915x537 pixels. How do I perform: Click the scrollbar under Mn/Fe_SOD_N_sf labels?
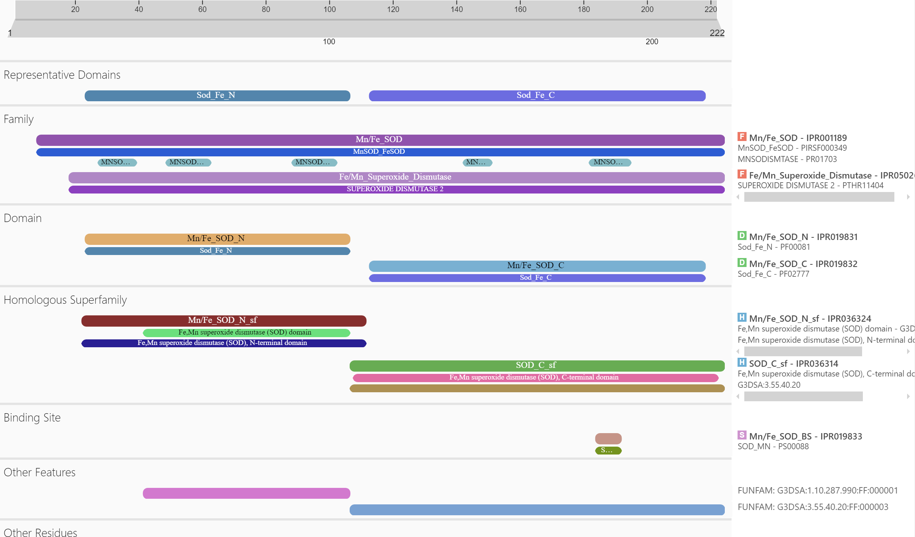click(x=803, y=351)
